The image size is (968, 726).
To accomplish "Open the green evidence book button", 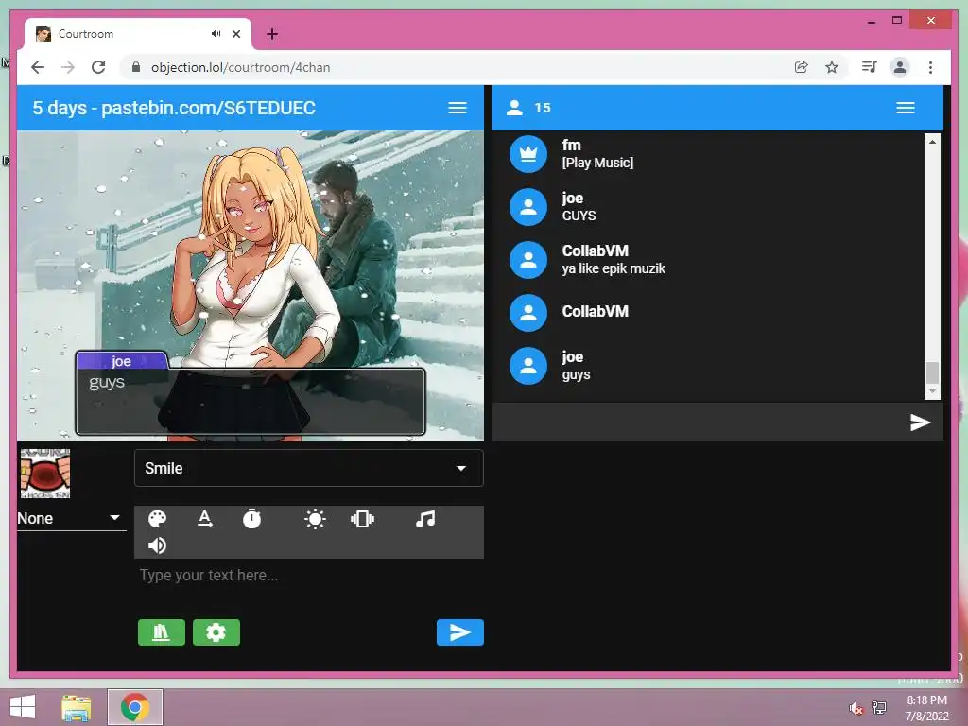I will click(161, 632).
